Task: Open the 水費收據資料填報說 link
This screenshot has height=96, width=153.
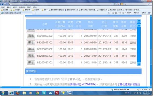Action: (129, 84)
